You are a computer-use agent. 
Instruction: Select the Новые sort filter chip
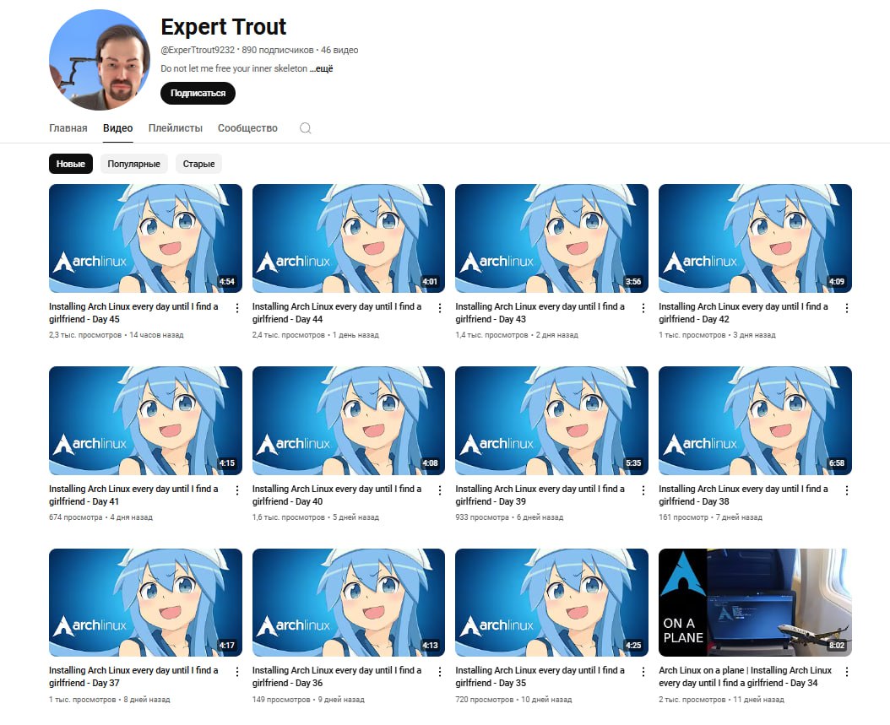coord(71,164)
